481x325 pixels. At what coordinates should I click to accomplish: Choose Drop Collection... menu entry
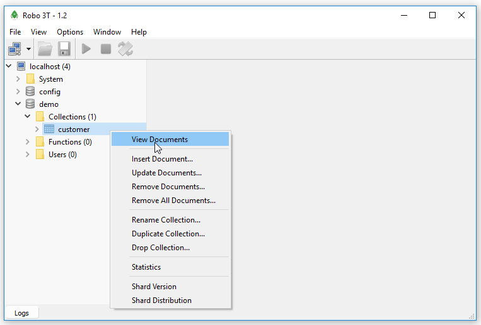point(170,247)
